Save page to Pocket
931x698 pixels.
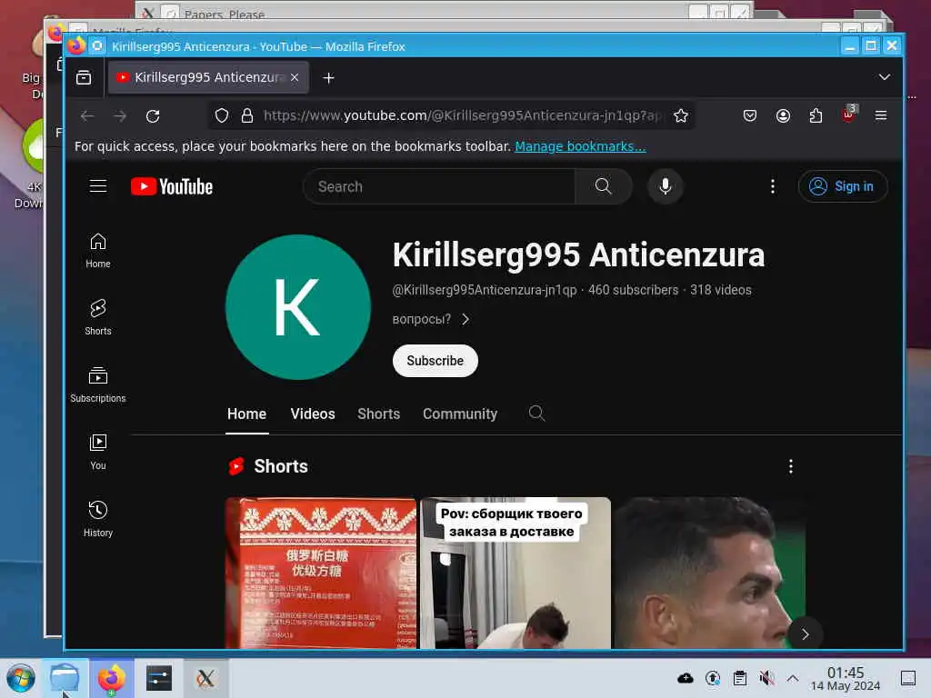750,115
